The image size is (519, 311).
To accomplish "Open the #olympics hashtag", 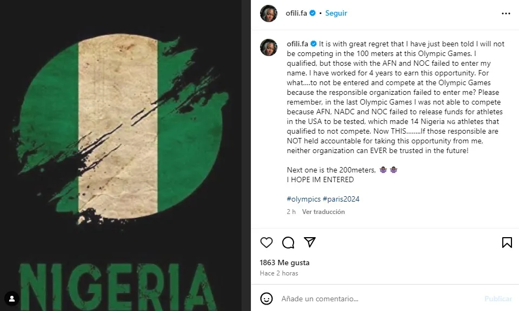I will point(303,199).
